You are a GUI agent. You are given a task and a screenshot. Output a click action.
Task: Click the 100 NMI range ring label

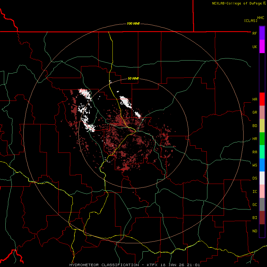(133, 23)
